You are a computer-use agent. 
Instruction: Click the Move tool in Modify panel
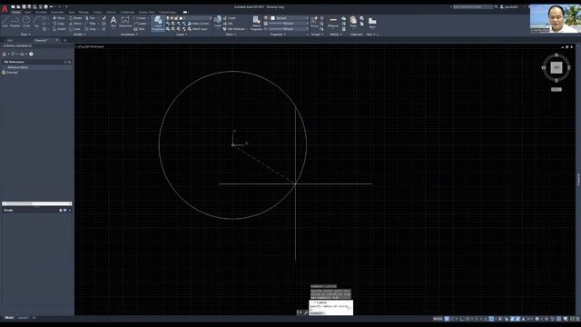58,18
